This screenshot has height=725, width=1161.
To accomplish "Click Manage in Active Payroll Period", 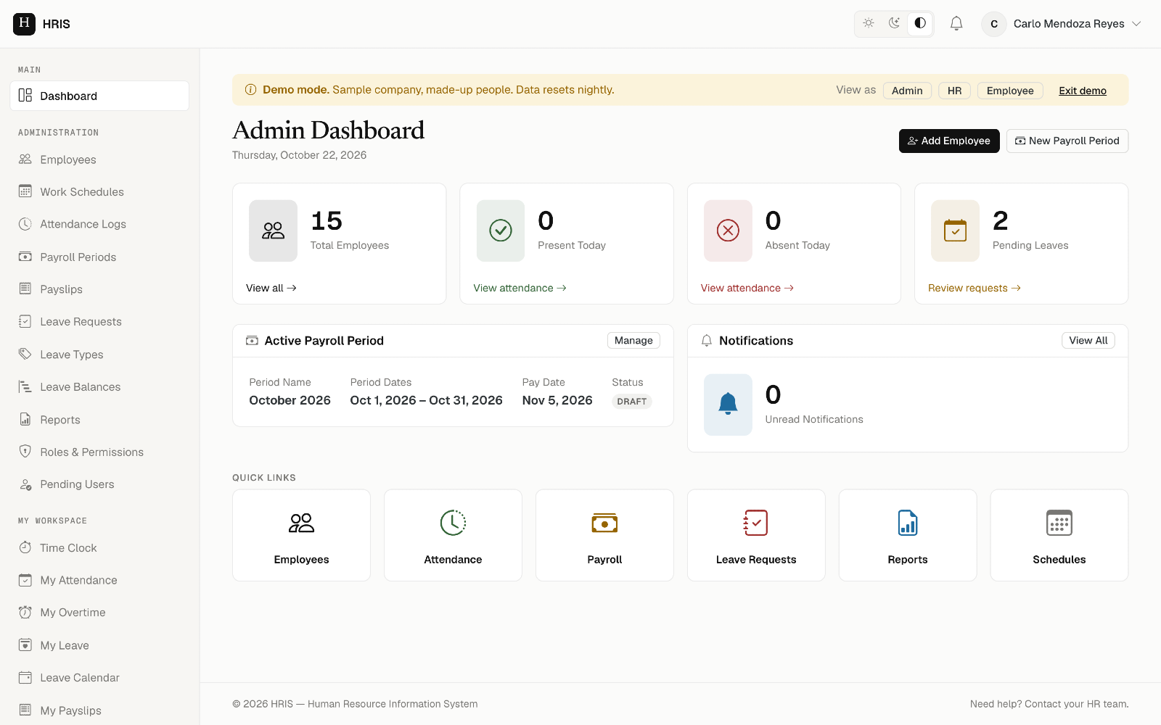I will [633, 341].
